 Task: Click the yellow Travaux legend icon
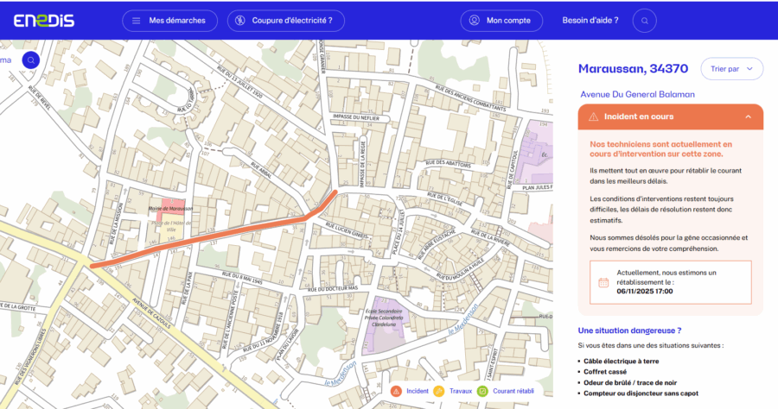coord(439,391)
